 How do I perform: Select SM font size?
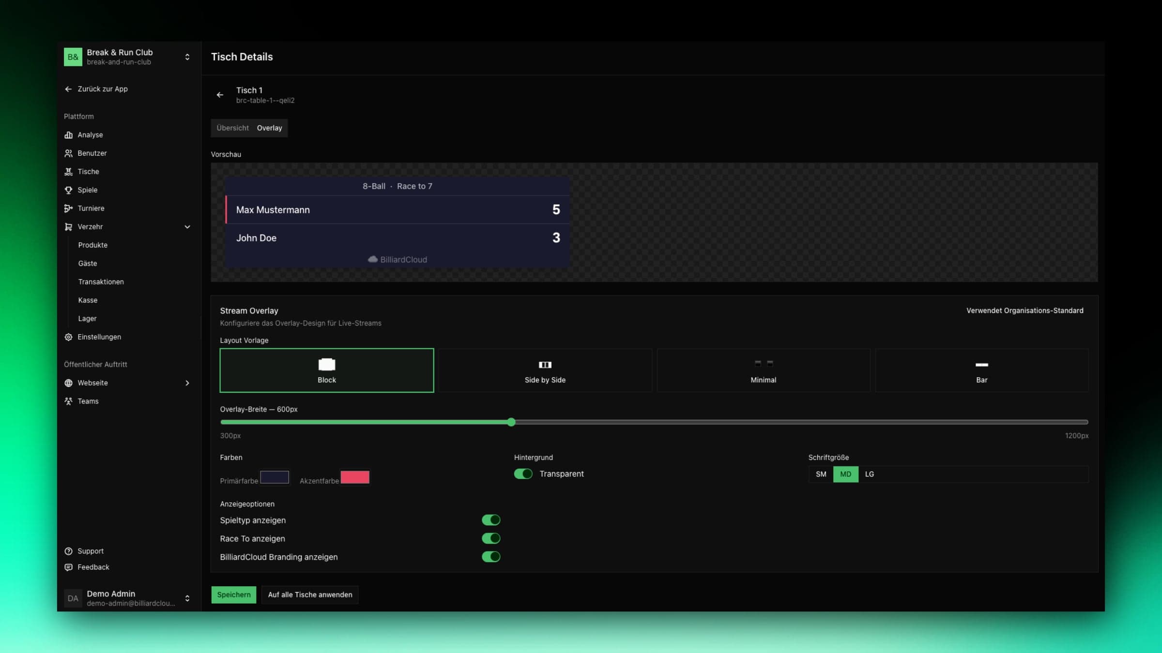pos(821,475)
